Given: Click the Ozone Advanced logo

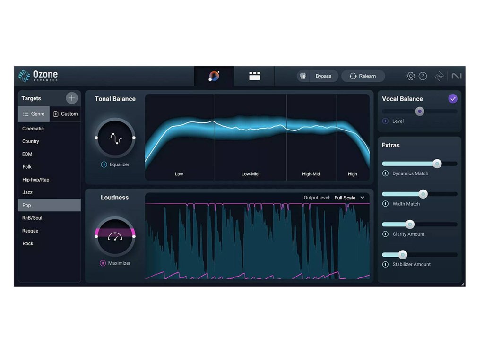Looking at the screenshot, I should (x=38, y=76).
